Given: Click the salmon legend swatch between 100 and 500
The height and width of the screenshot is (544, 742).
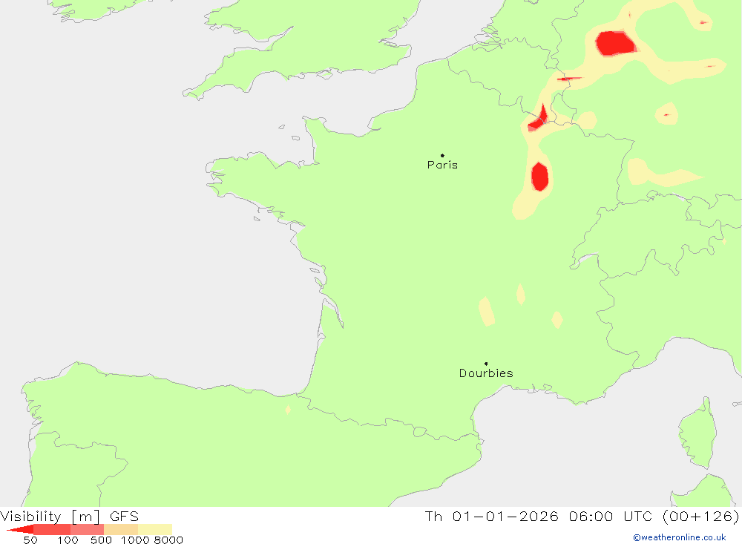Looking at the screenshot, I should [87, 529].
